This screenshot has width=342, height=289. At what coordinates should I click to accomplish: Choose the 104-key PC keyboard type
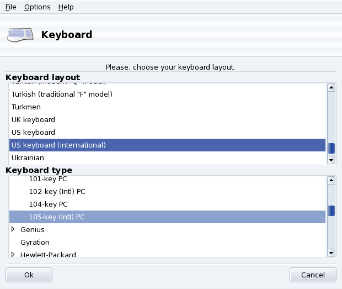point(48,204)
